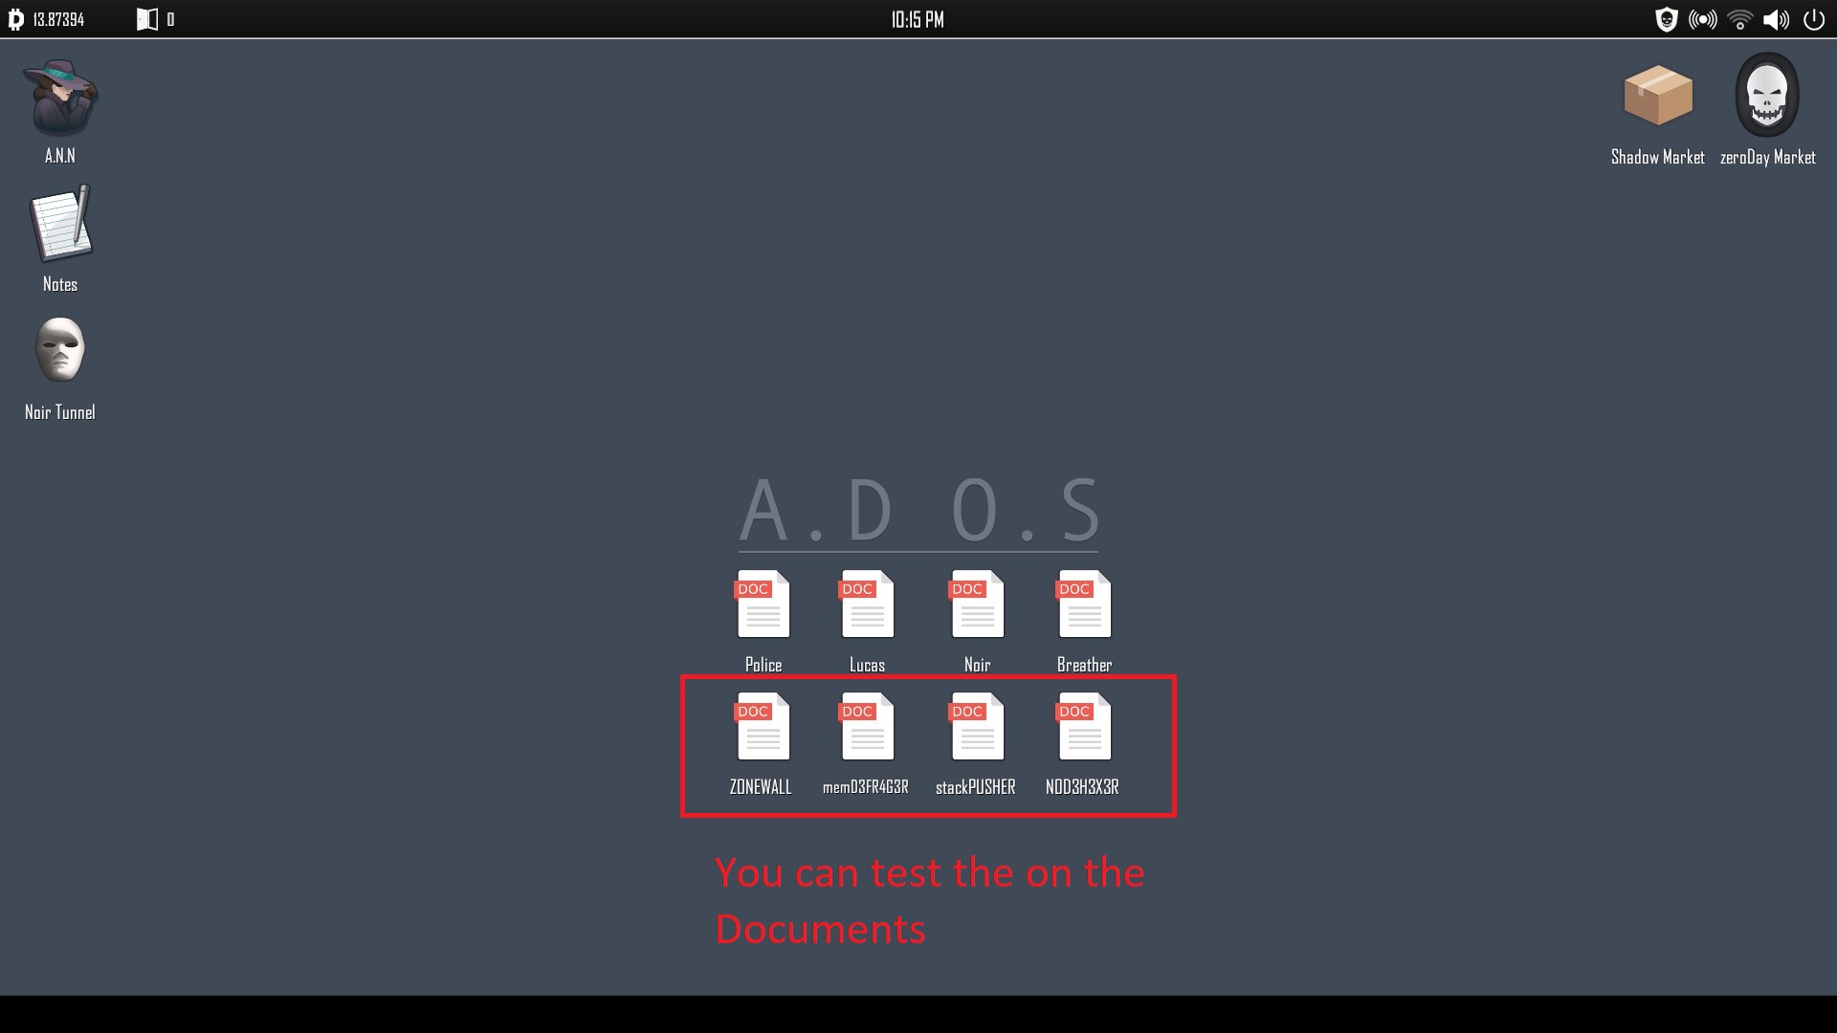Click the broadcast signal icon
The height and width of the screenshot is (1033, 1837).
(1703, 19)
